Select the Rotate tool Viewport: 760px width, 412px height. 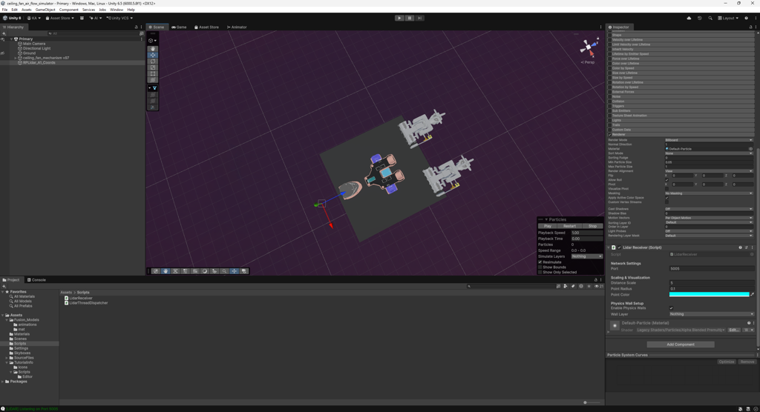(153, 61)
